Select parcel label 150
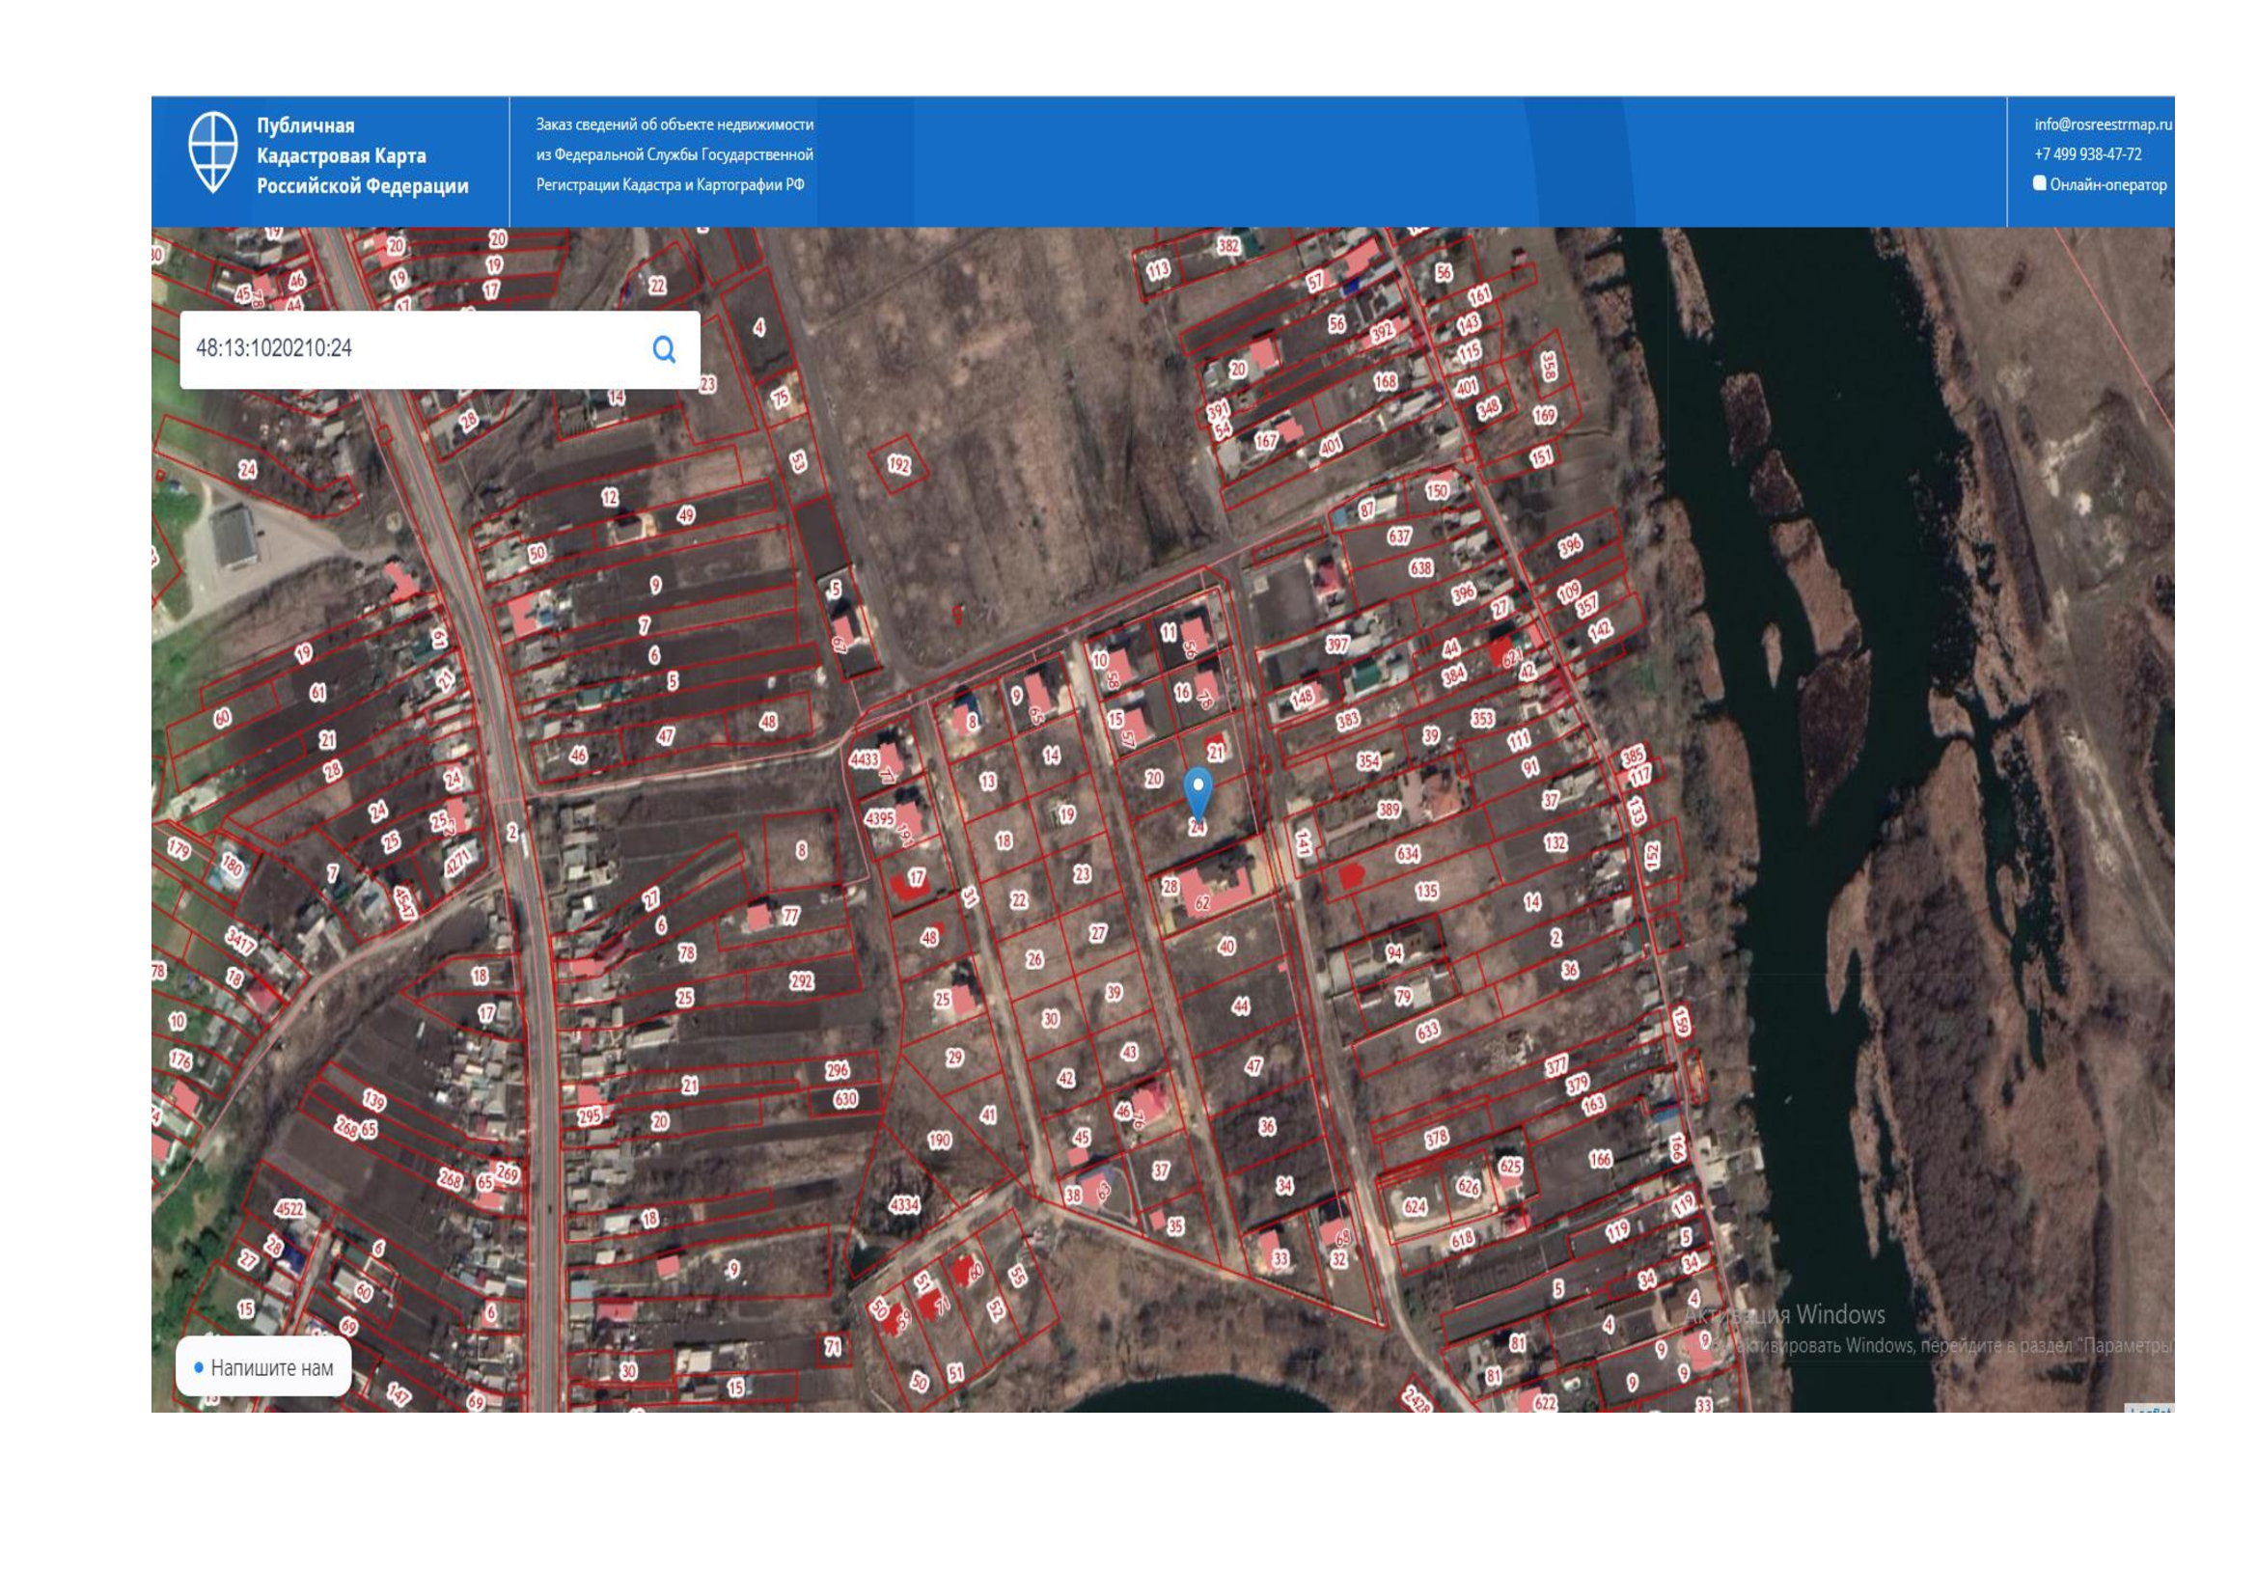 coord(1436,490)
